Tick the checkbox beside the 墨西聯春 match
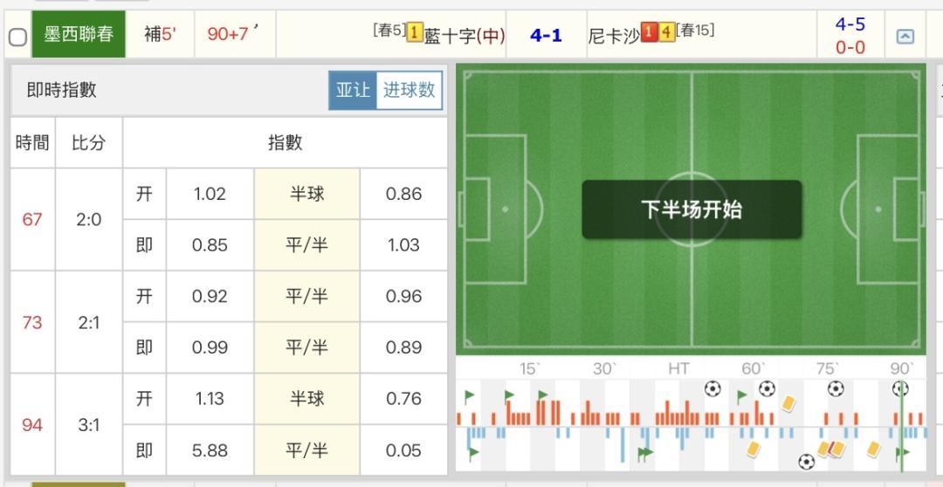This screenshot has width=943, height=487. point(17,37)
